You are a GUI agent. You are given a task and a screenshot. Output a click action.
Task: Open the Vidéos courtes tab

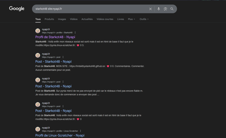coord(105,19)
